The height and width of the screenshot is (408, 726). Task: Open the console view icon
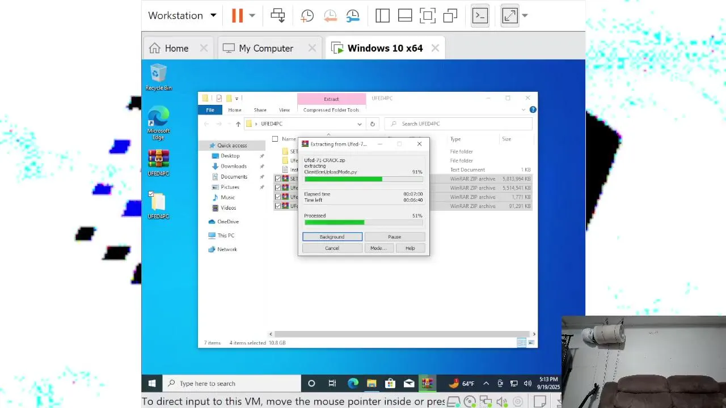(x=480, y=16)
